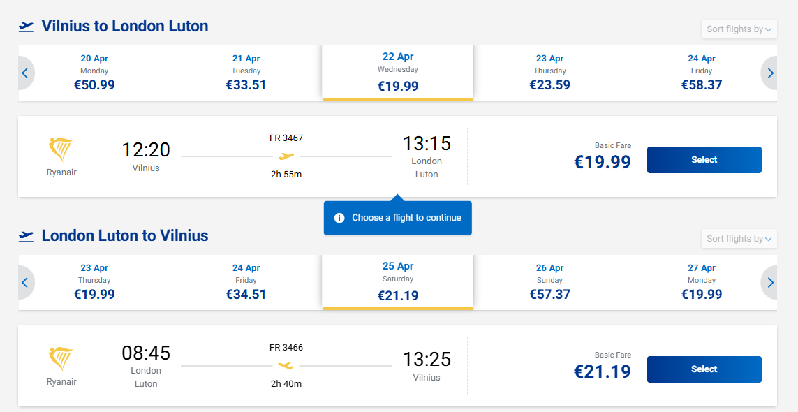Open Sort flights by dropdown for return
Viewport: 798px width, 412px height.
pyautogui.click(x=739, y=239)
